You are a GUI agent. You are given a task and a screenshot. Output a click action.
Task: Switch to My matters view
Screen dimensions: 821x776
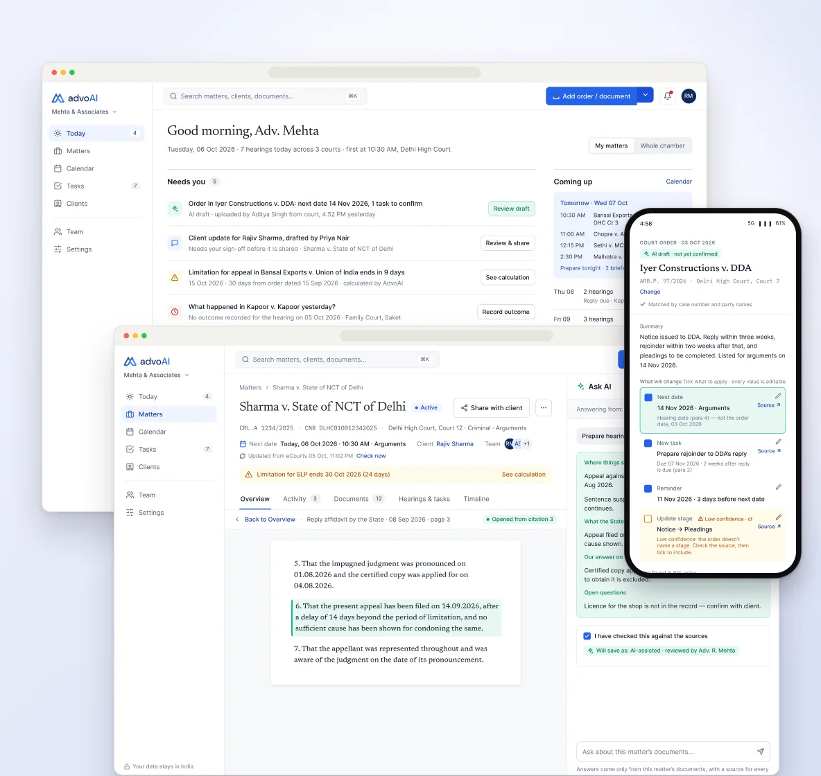[x=611, y=145]
